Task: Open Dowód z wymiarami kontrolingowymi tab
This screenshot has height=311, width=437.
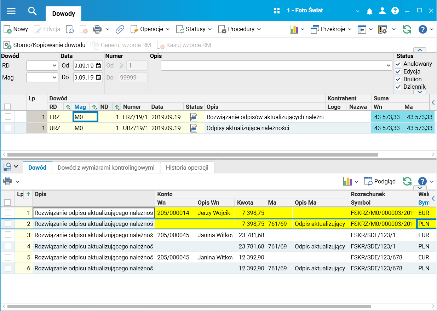Action: tap(106, 168)
